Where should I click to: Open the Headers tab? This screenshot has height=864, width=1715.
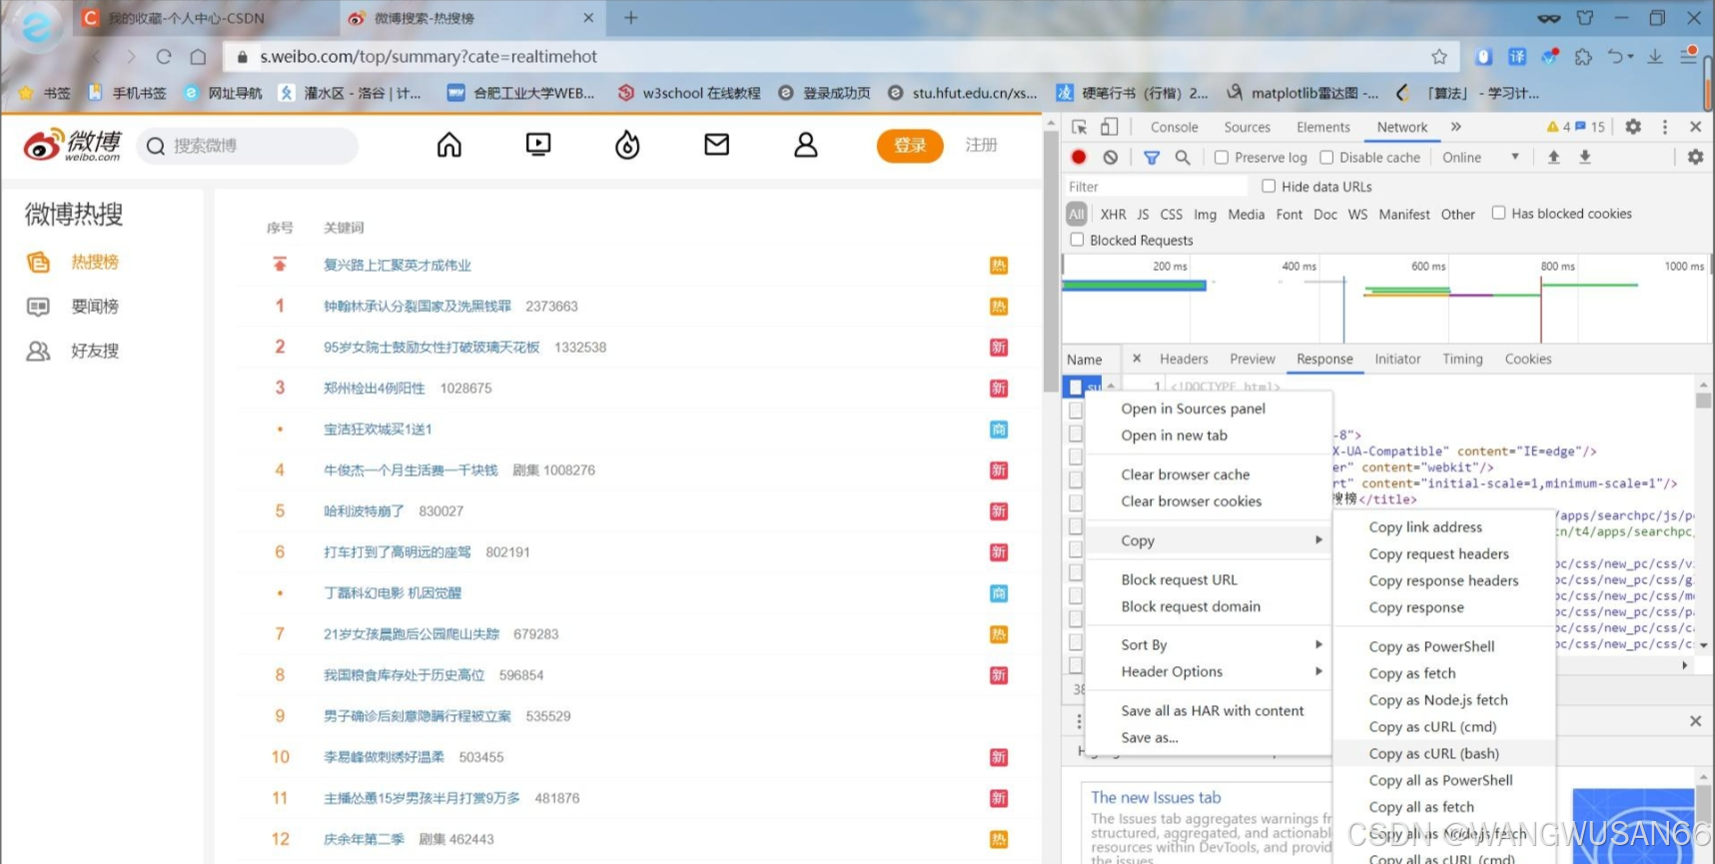click(1184, 359)
